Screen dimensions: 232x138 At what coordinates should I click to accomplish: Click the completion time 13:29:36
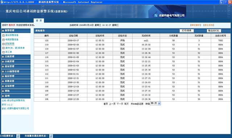(146, 99)
